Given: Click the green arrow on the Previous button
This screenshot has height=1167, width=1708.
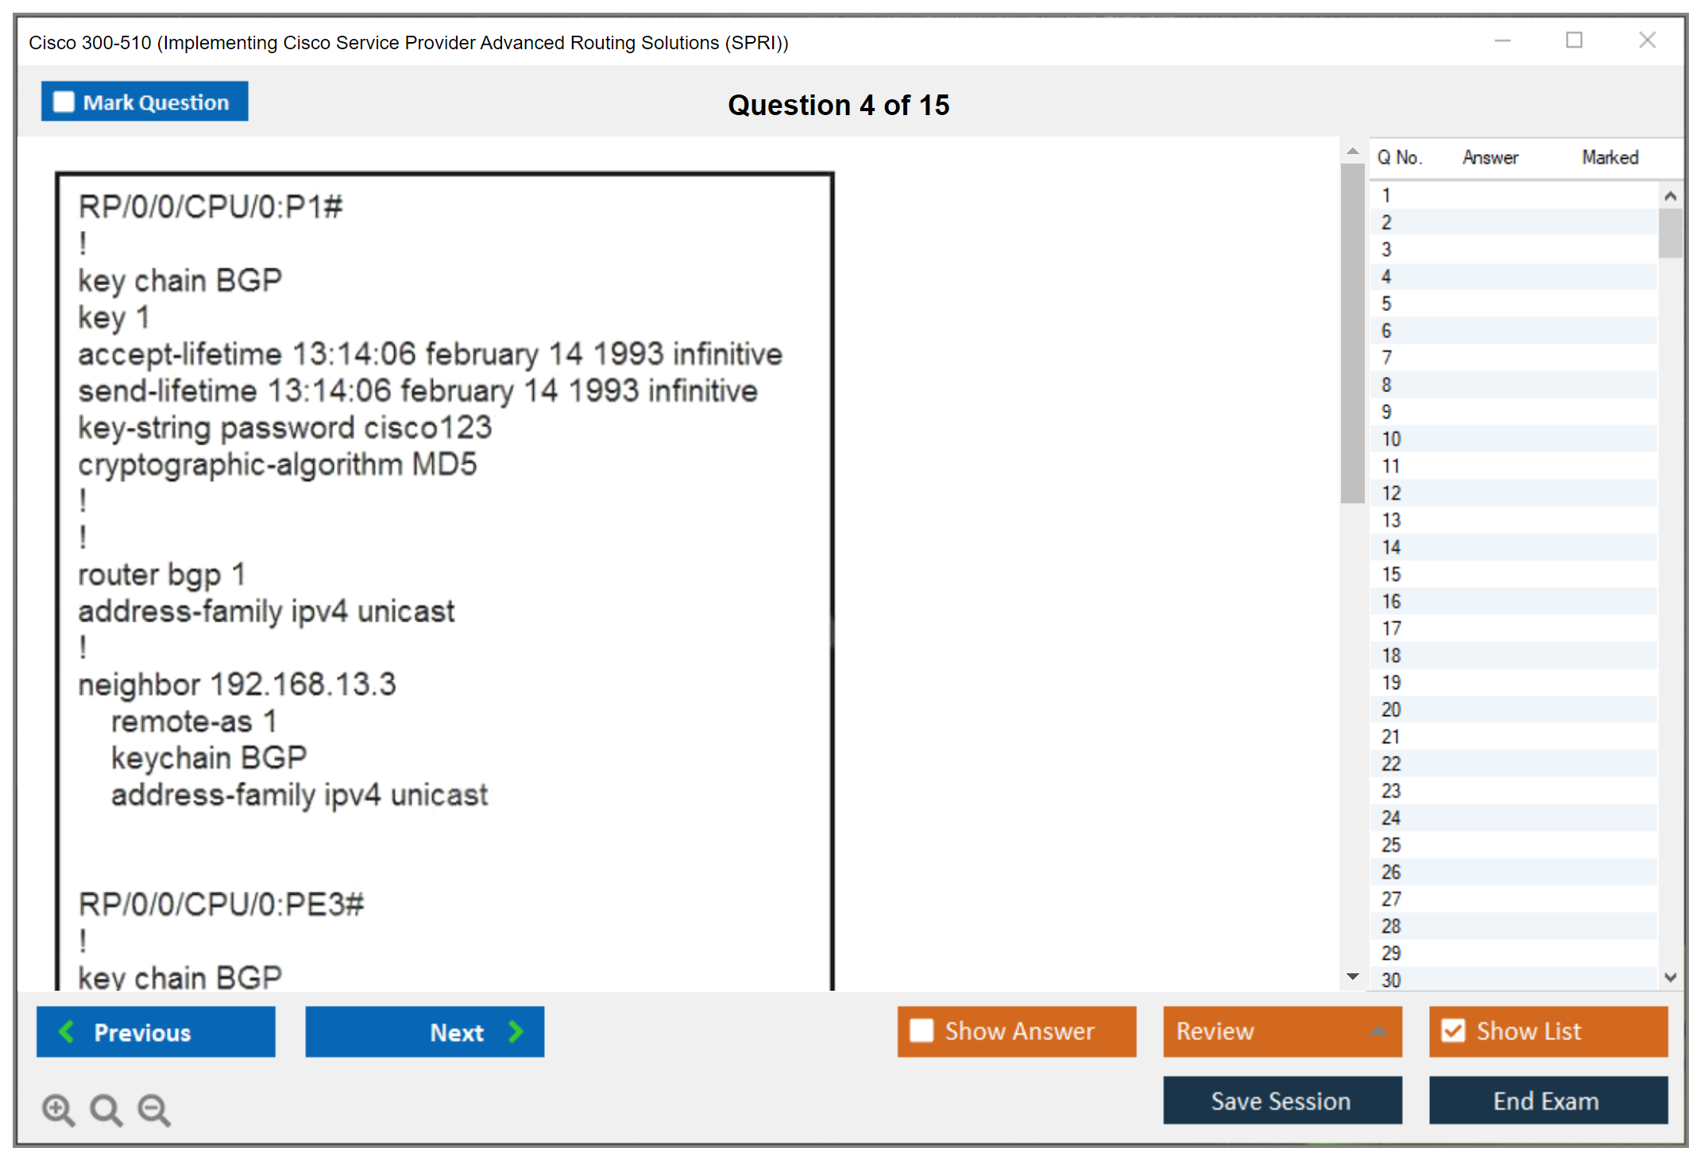Looking at the screenshot, I should pyautogui.click(x=67, y=1031).
